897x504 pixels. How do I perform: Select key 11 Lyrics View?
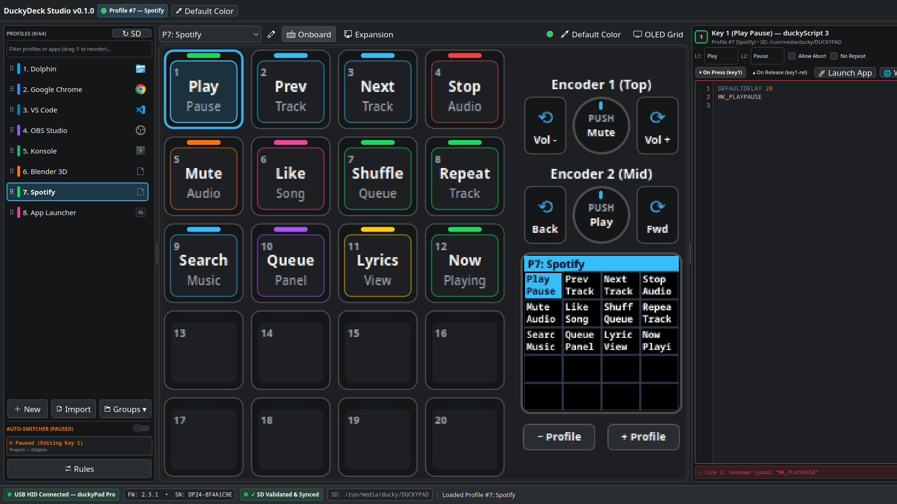[377, 264]
